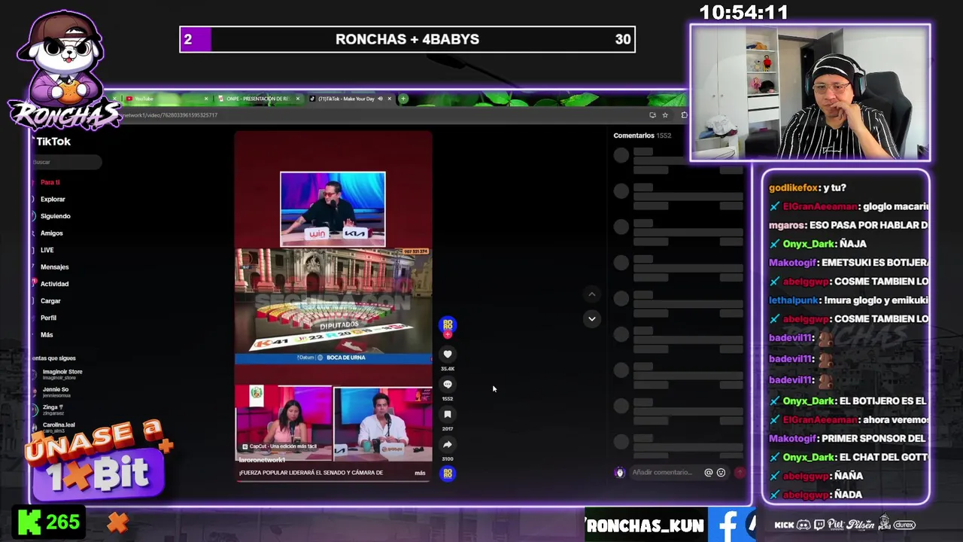Close the ONPE browser tab
Viewport: 963px width, 542px height.
tap(298, 99)
